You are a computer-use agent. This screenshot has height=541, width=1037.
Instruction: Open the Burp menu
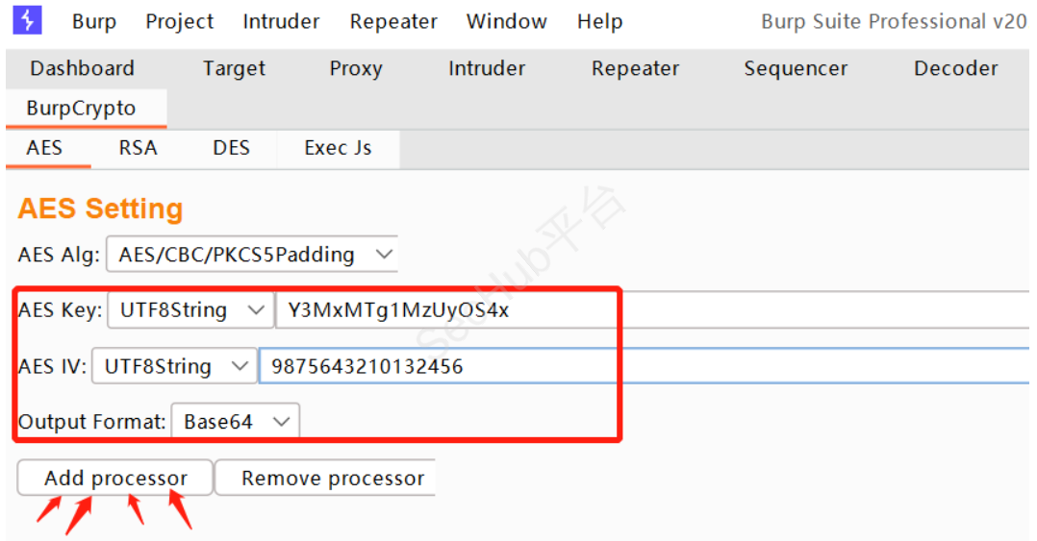(x=94, y=21)
